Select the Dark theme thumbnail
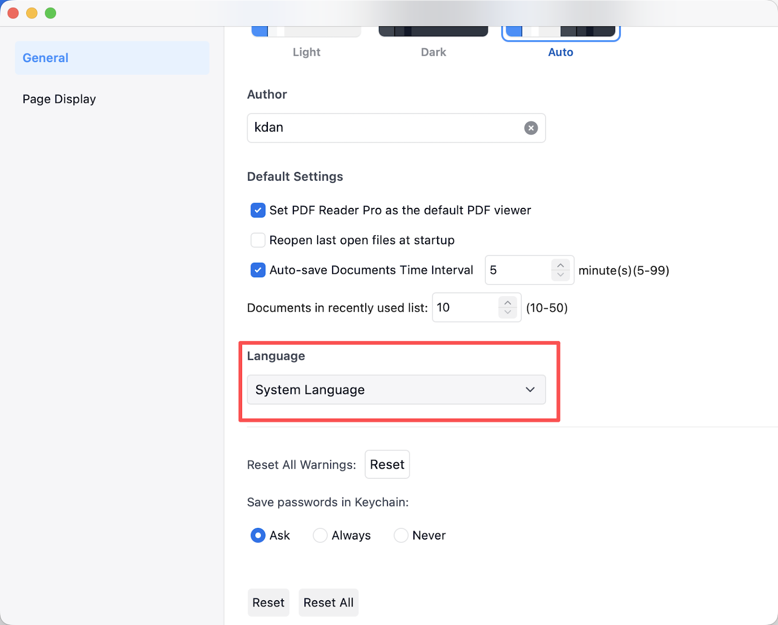 pos(433,33)
